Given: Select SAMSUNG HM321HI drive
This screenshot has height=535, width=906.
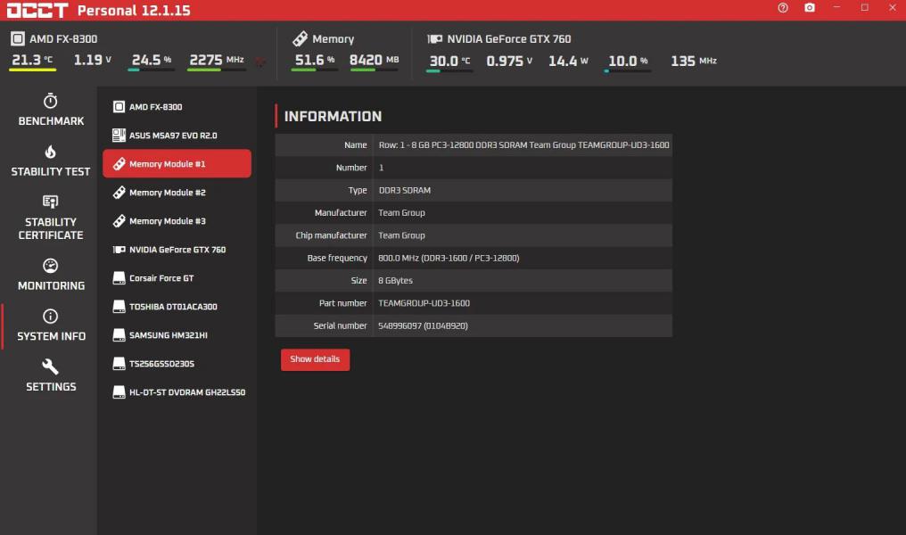Looking at the screenshot, I should tap(177, 335).
